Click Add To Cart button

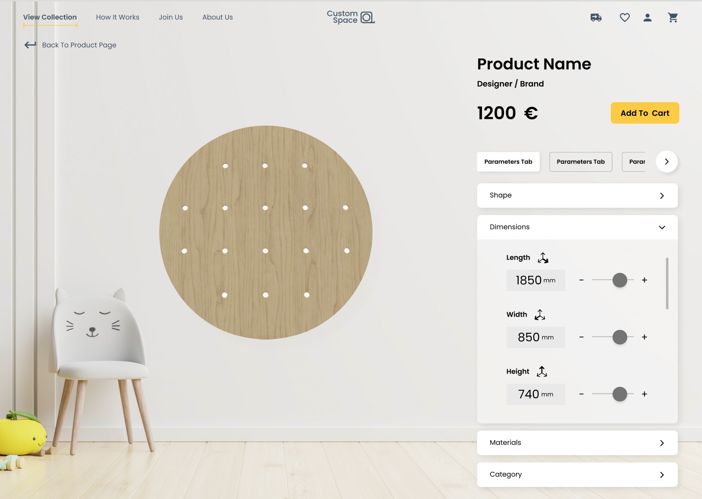[x=645, y=113]
